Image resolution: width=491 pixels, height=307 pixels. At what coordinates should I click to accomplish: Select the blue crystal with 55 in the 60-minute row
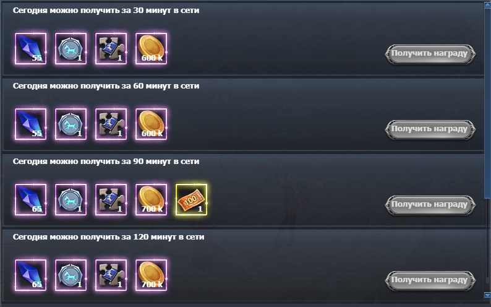(30, 124)
